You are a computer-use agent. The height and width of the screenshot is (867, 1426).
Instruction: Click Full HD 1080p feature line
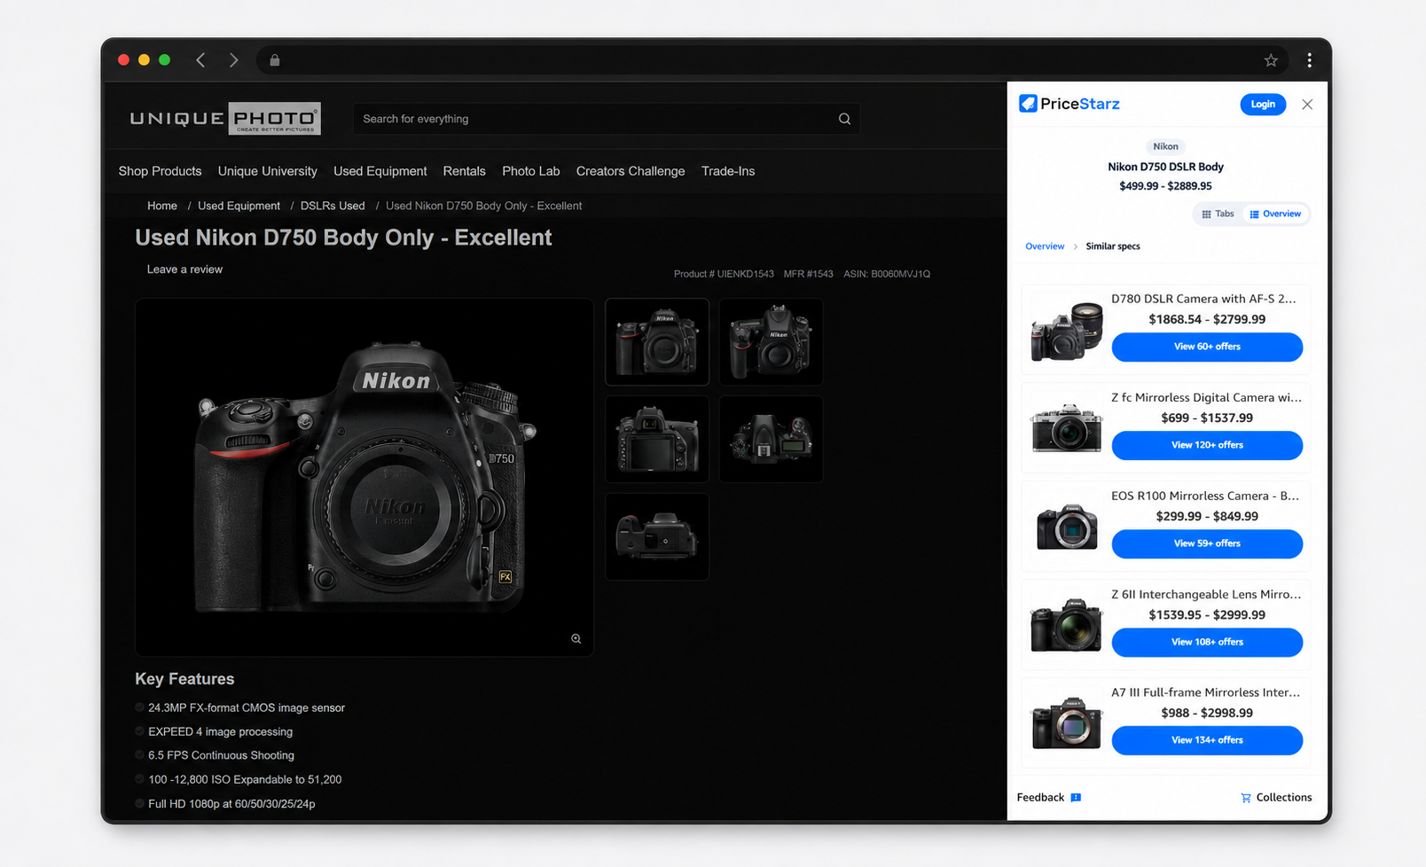tap(231, 804)
